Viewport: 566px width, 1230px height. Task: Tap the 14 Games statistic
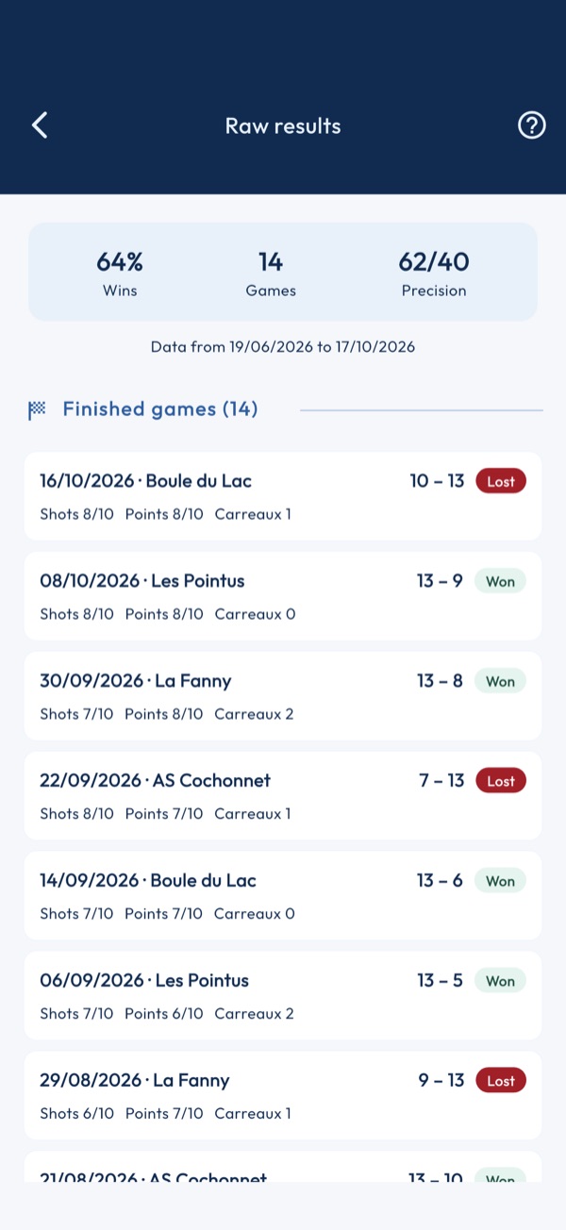[x=271, y=273]
